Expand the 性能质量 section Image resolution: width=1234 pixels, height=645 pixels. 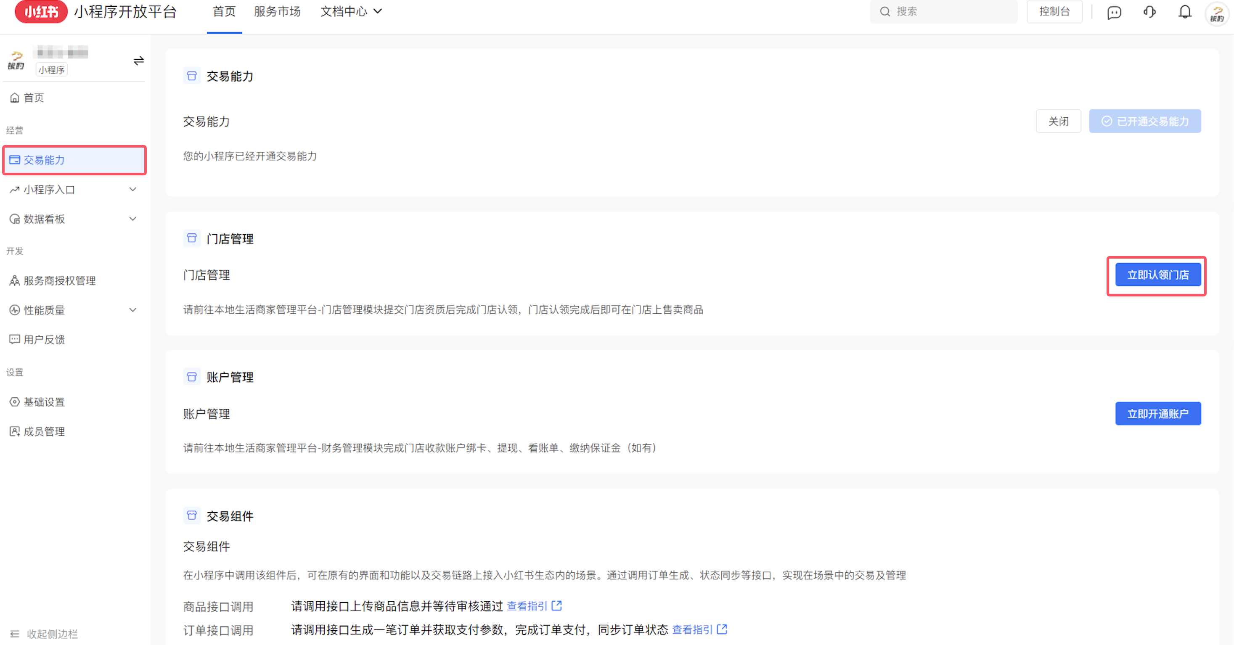[x=132, y=310]
